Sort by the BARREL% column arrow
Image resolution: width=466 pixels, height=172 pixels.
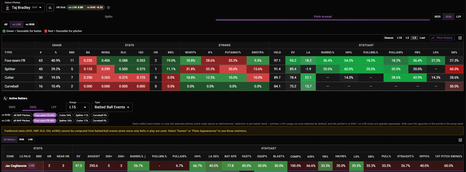(x=145, y=157)
